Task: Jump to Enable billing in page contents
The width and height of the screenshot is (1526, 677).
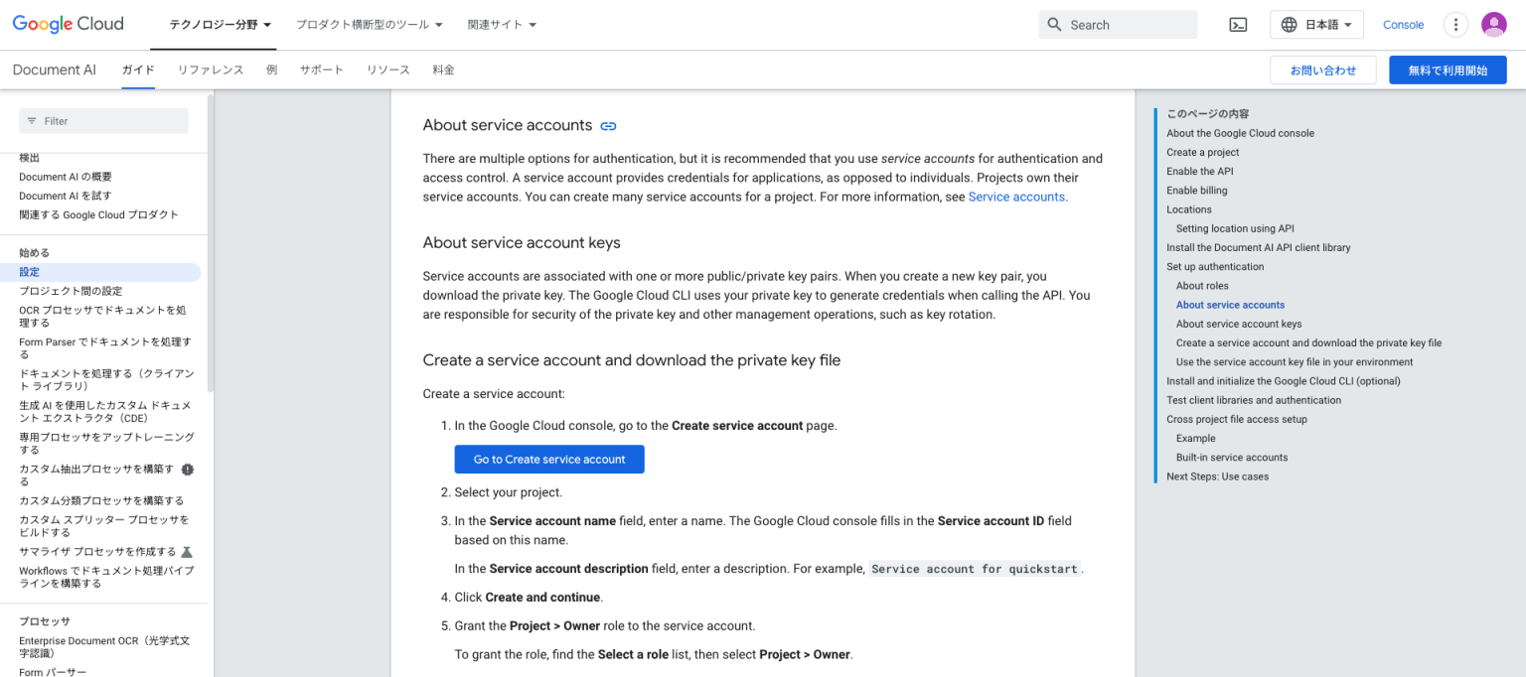Action: point(1196,191)
